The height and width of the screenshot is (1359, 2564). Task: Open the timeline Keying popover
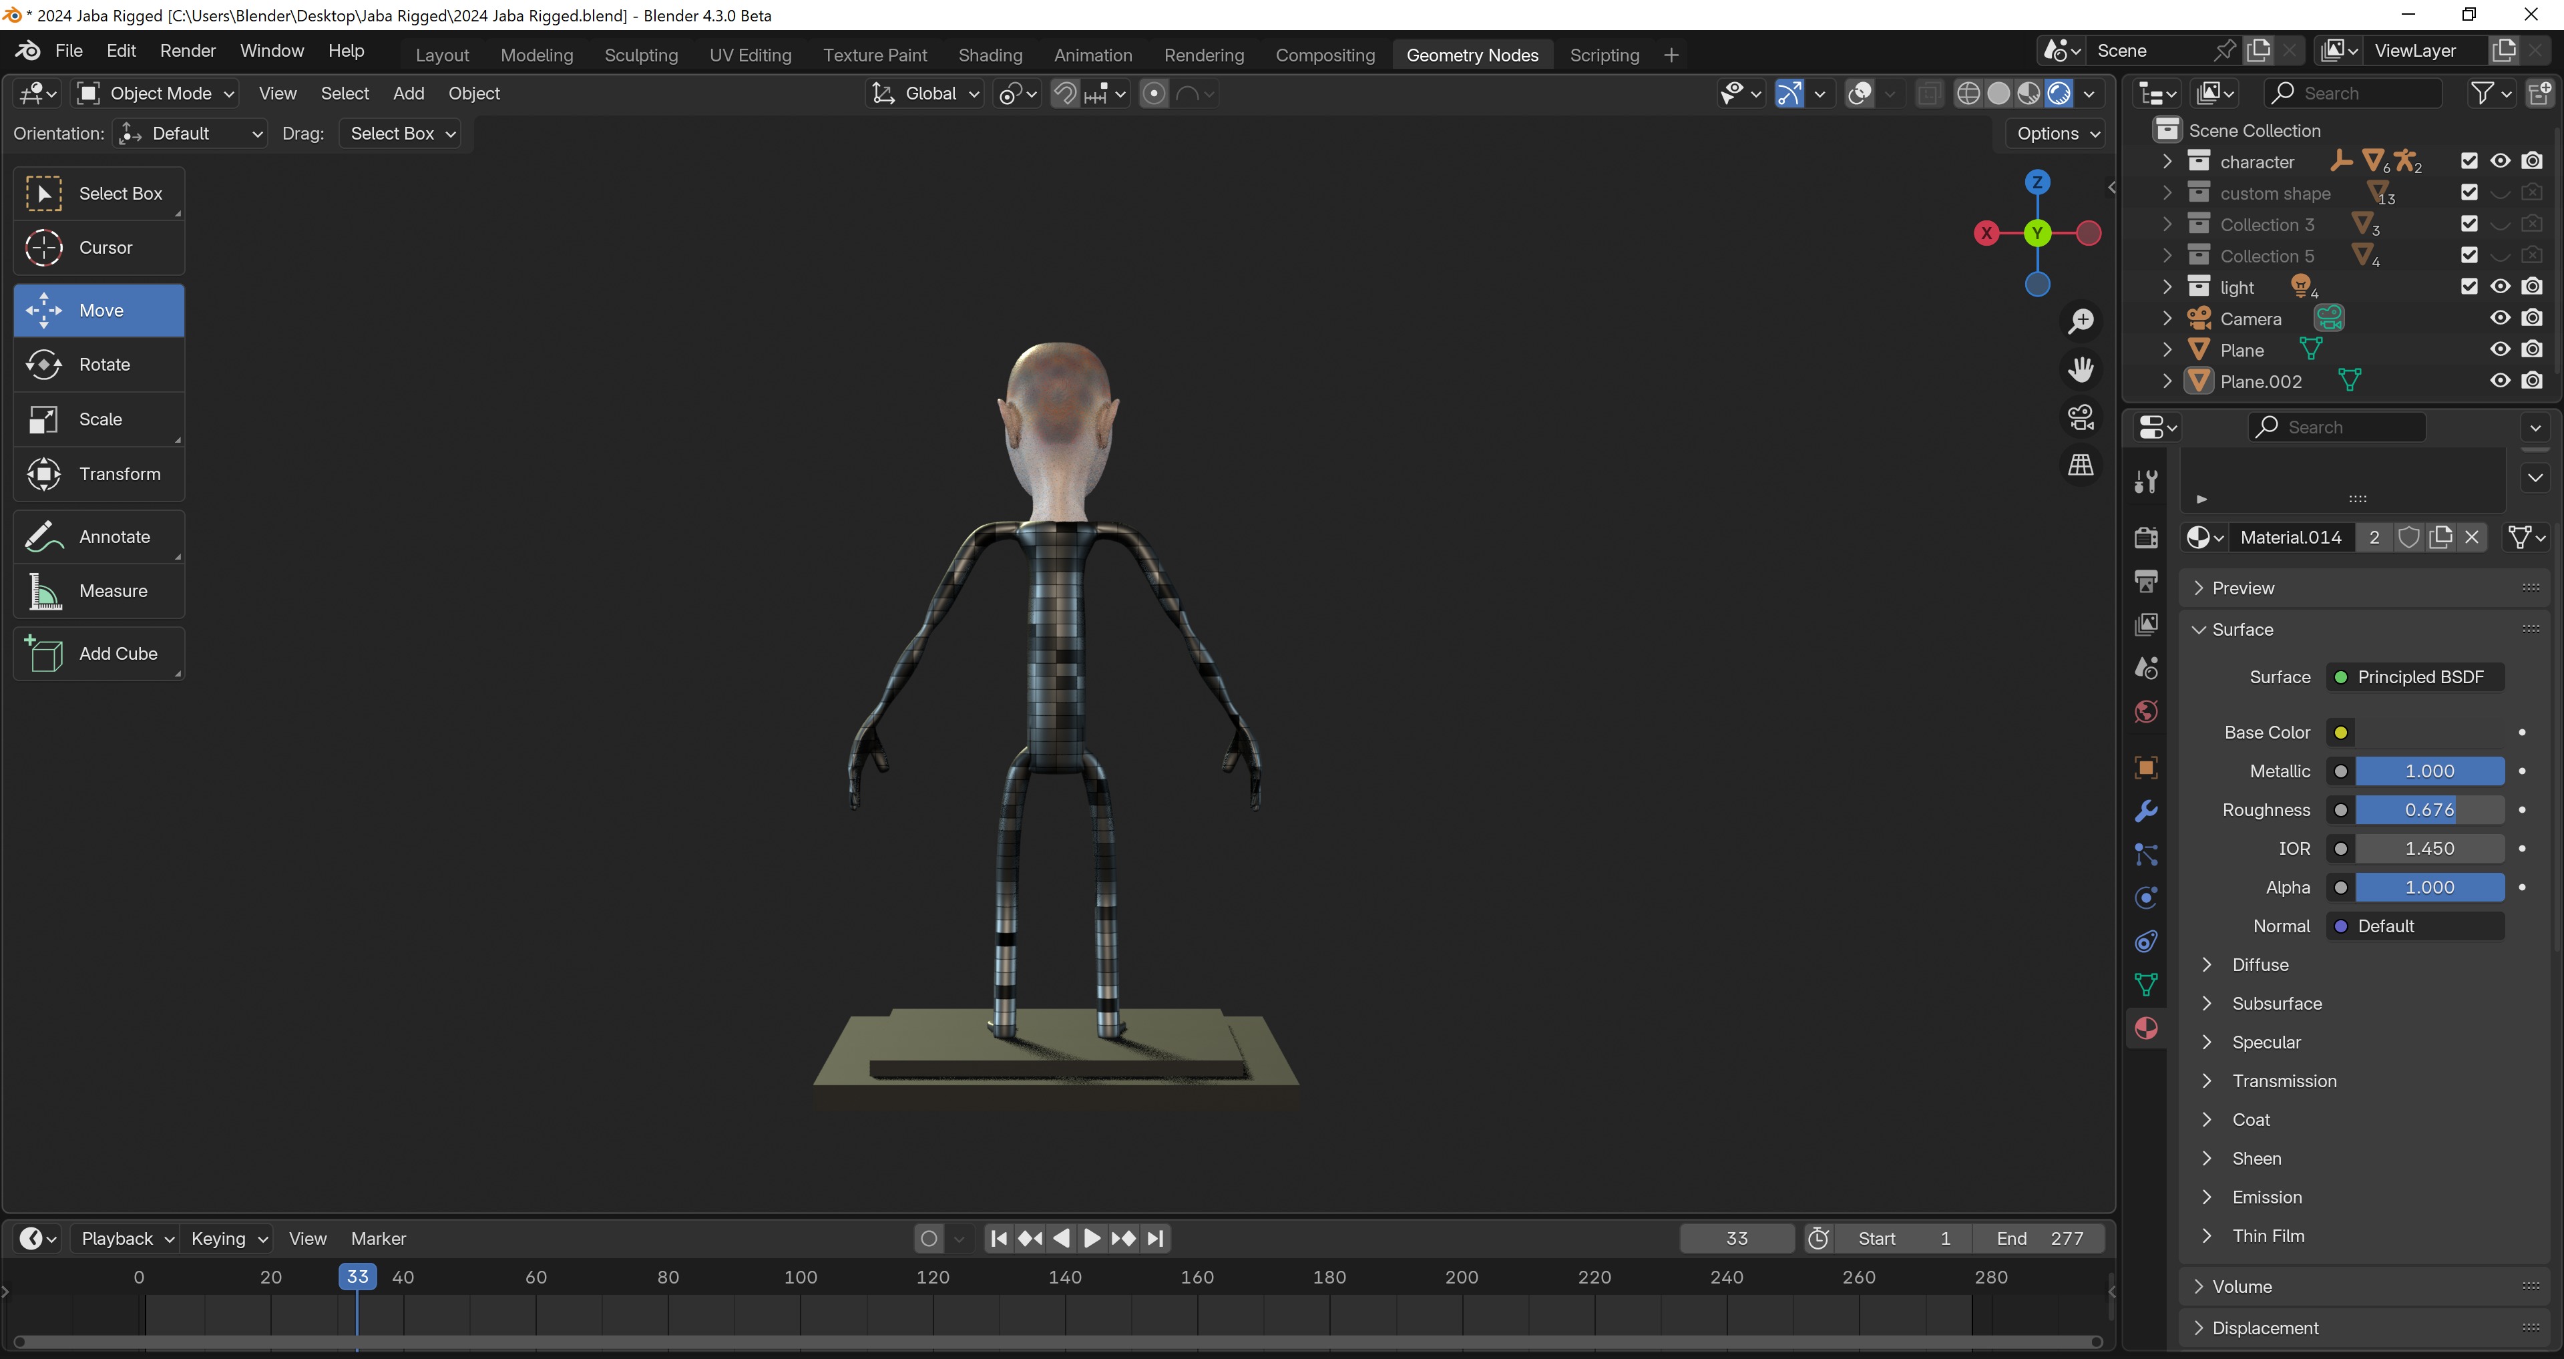point(229,1239)
